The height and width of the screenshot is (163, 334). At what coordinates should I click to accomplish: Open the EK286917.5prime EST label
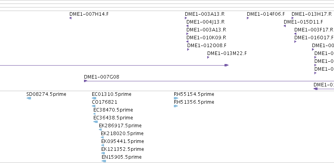(120, 126)
